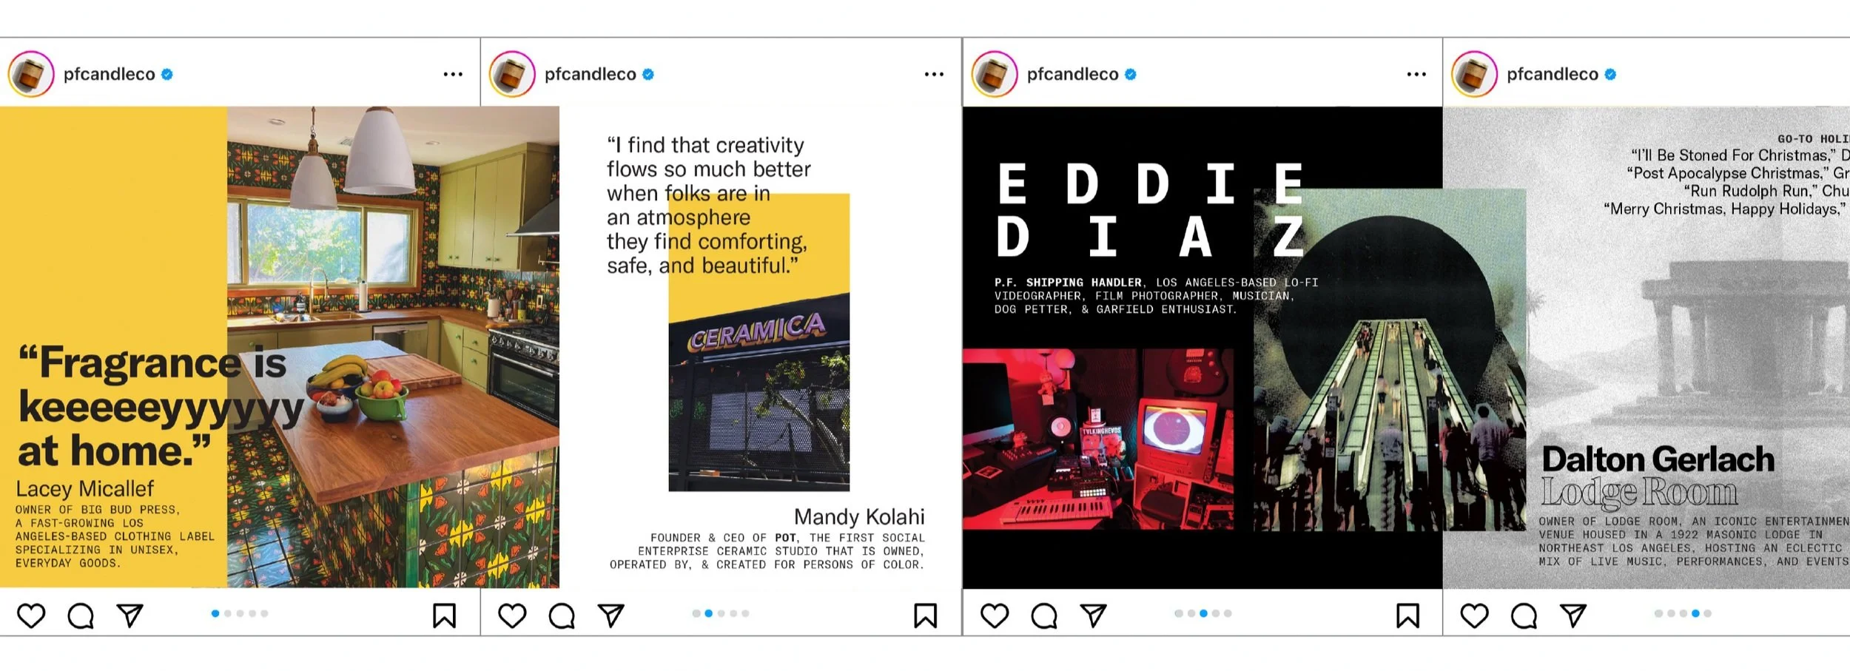Like the Eddie Diaz post

(x=995, y=616)
